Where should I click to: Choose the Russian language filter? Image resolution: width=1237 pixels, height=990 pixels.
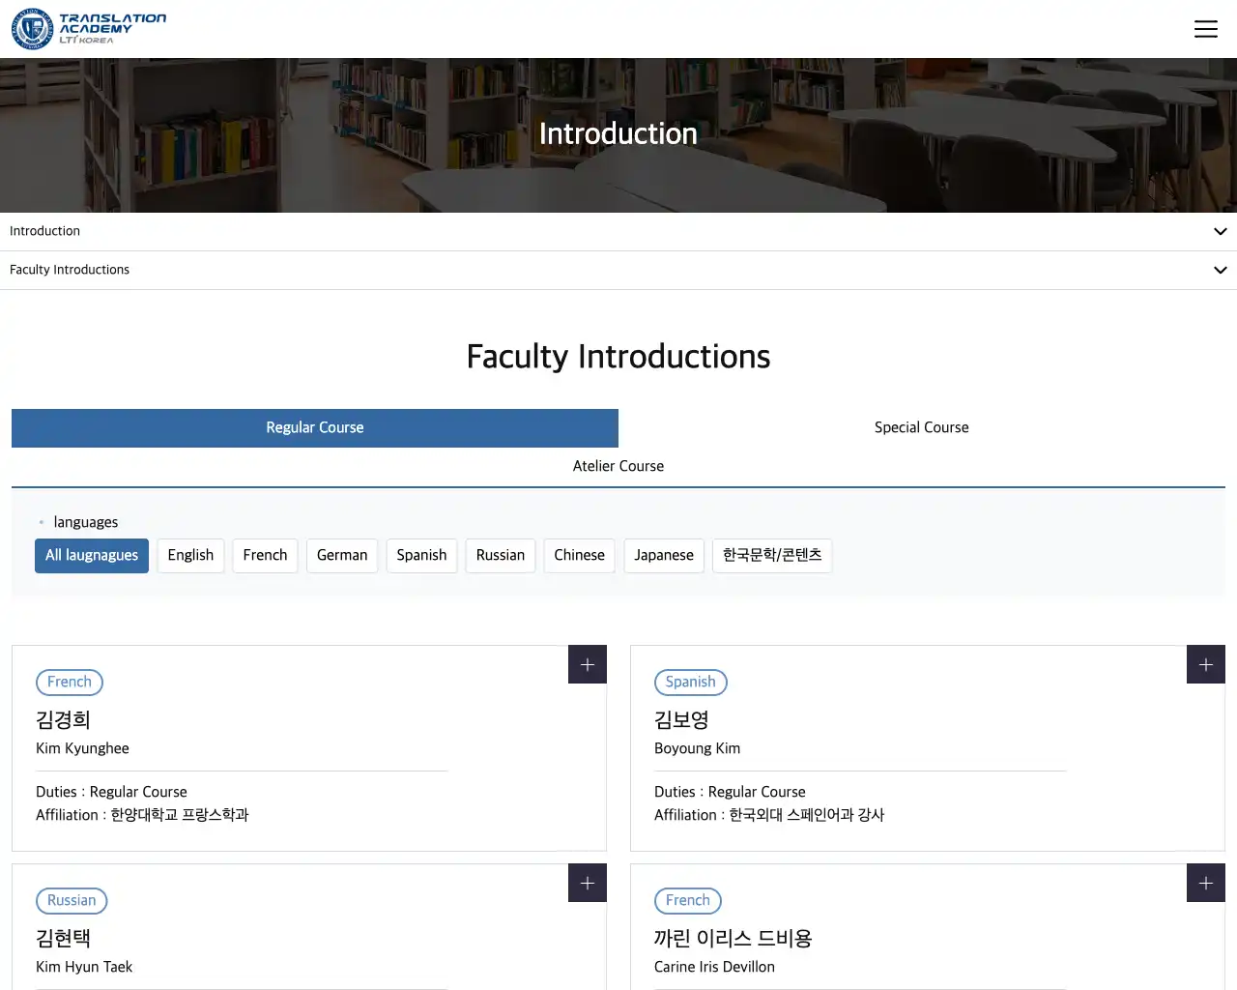tap(500, 556)
